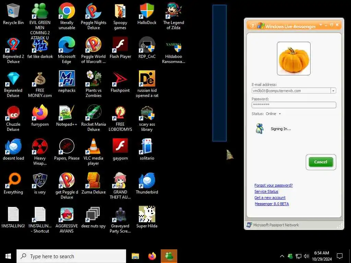Click the pumpkin display picture
Viewport: 351px width, 263px height.
point(293,59)
